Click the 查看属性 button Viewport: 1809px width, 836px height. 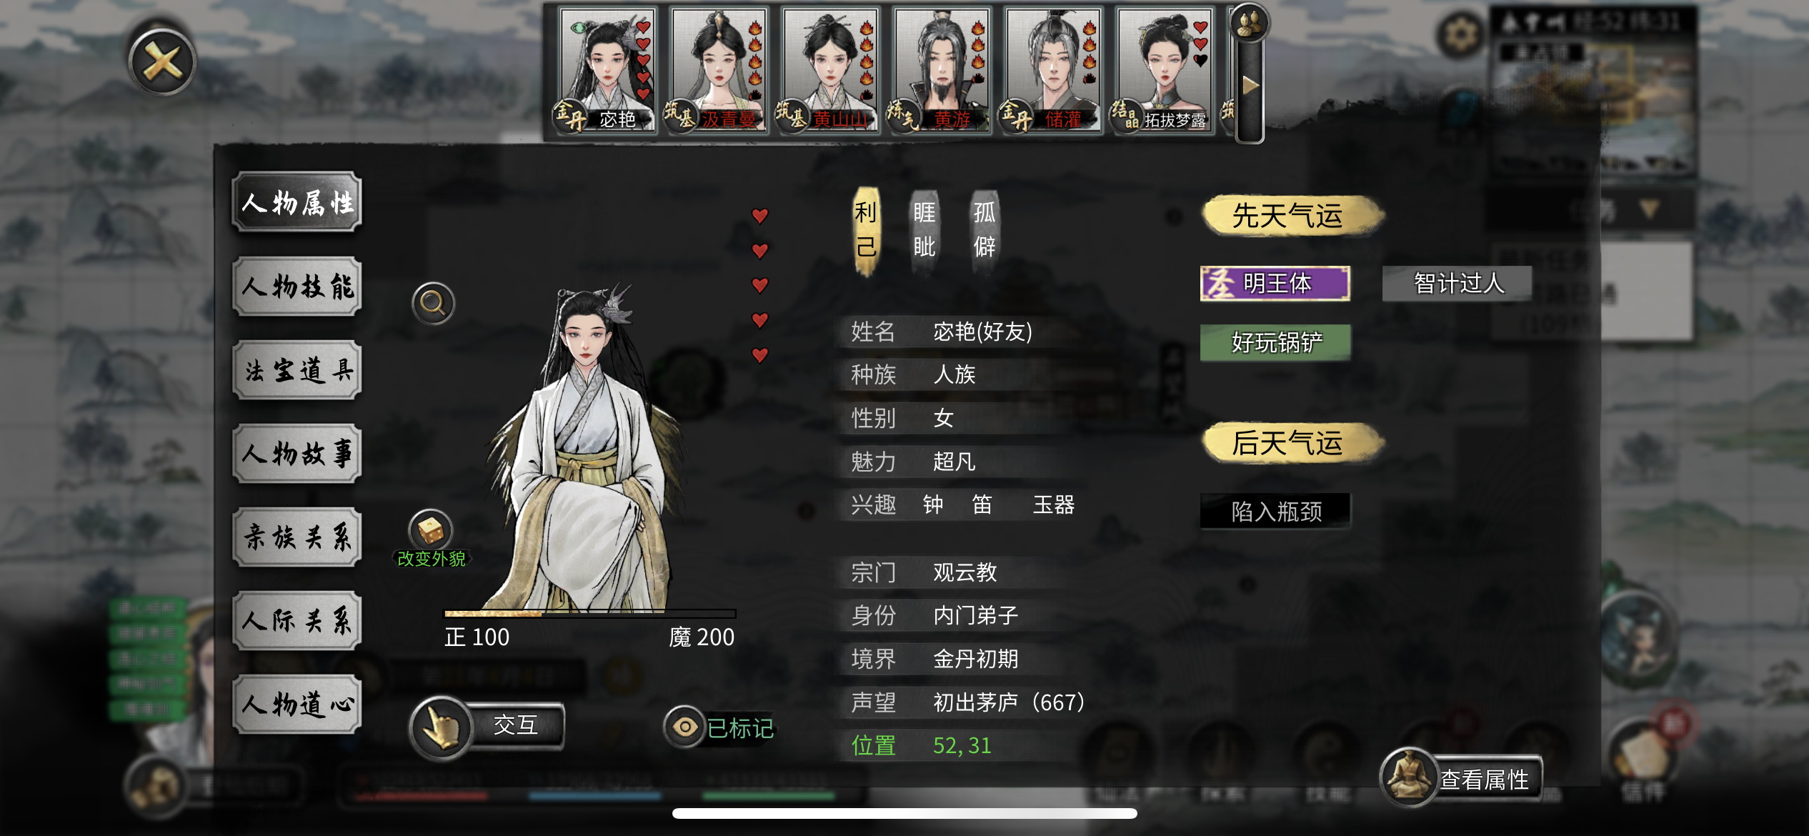click(x=1484, y=780)
